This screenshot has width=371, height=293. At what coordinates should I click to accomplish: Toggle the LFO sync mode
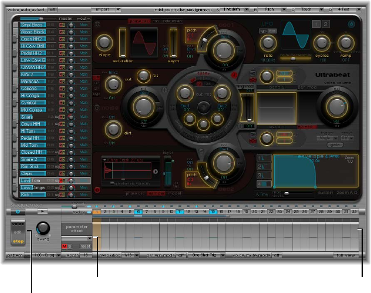(x=264, y=31)
